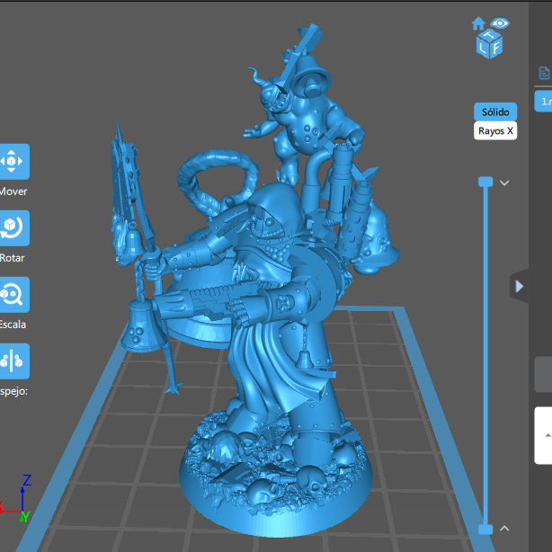This screenshot has height=552, width=552.
Task: Select the Mover (move) tool
Action: [x=13, y=162]
